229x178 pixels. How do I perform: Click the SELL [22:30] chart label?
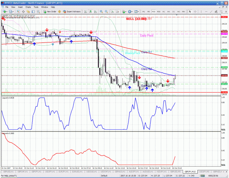[136, 19]
